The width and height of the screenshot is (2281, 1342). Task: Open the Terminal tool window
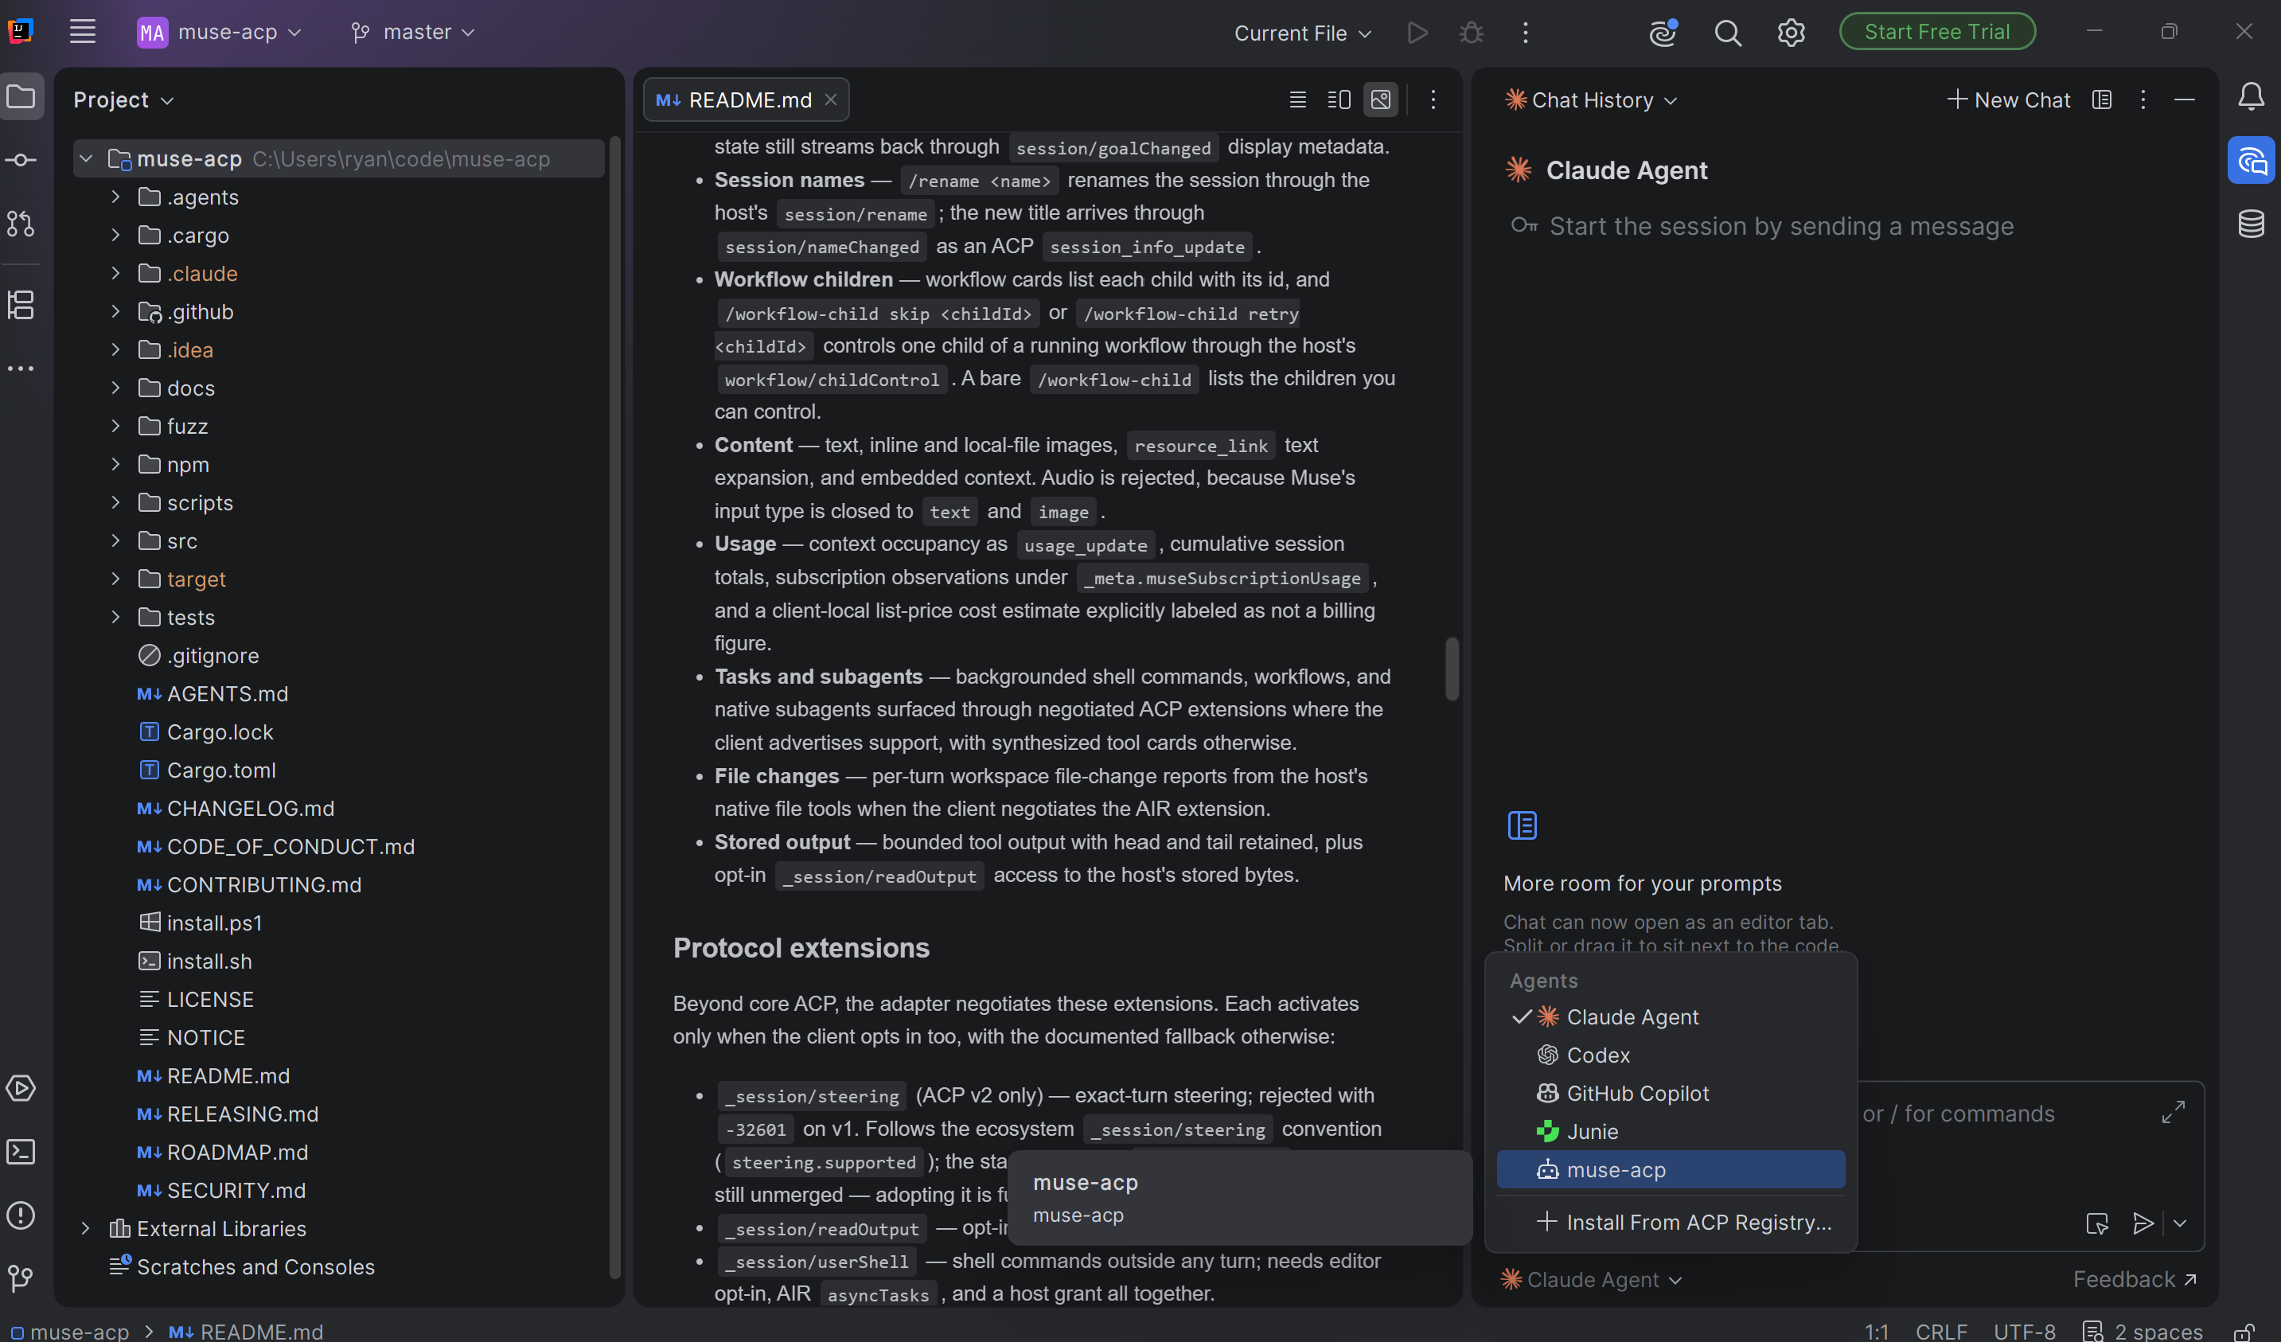point(21,1151)
